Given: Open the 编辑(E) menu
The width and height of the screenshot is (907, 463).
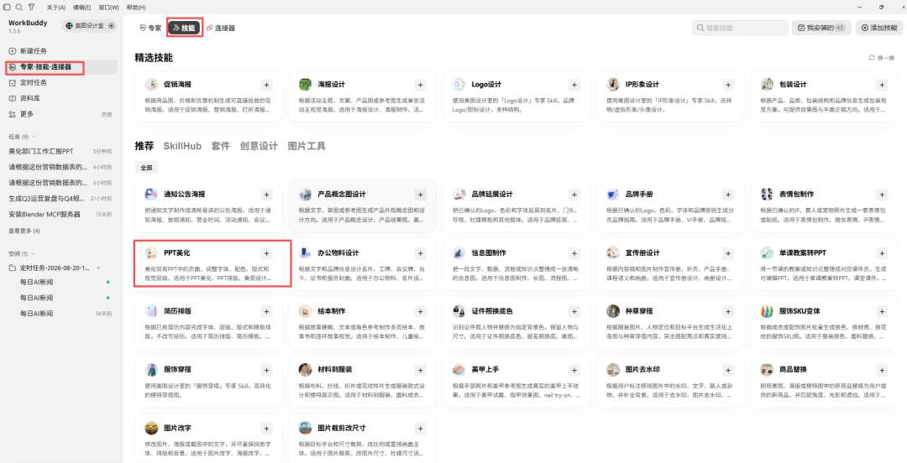Looking at the screenshot, I should coord(82,8).
